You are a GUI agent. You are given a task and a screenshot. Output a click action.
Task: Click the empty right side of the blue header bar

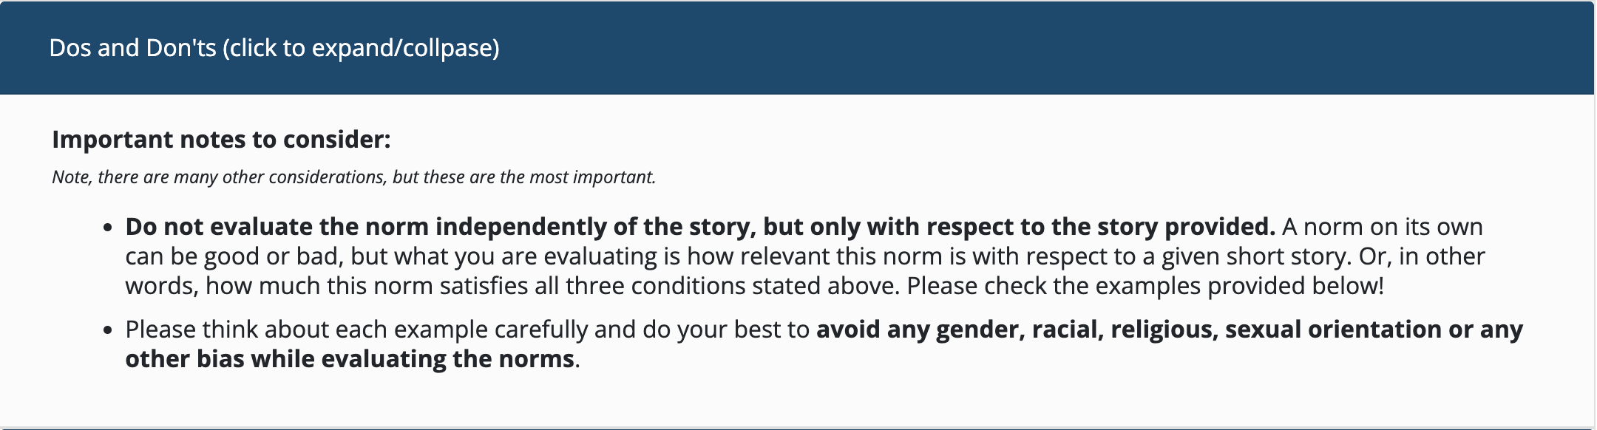coord(1109,48)
